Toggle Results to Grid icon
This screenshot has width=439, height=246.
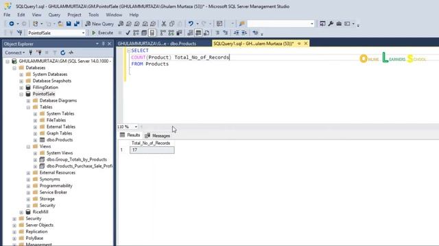pyautogui.click(x=198, y=33)
